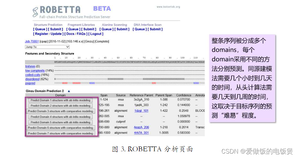Click the Source column header

(x=121, y=95)
